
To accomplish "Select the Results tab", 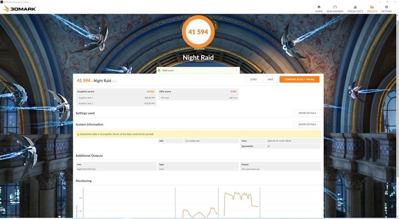I will point(372,9).
